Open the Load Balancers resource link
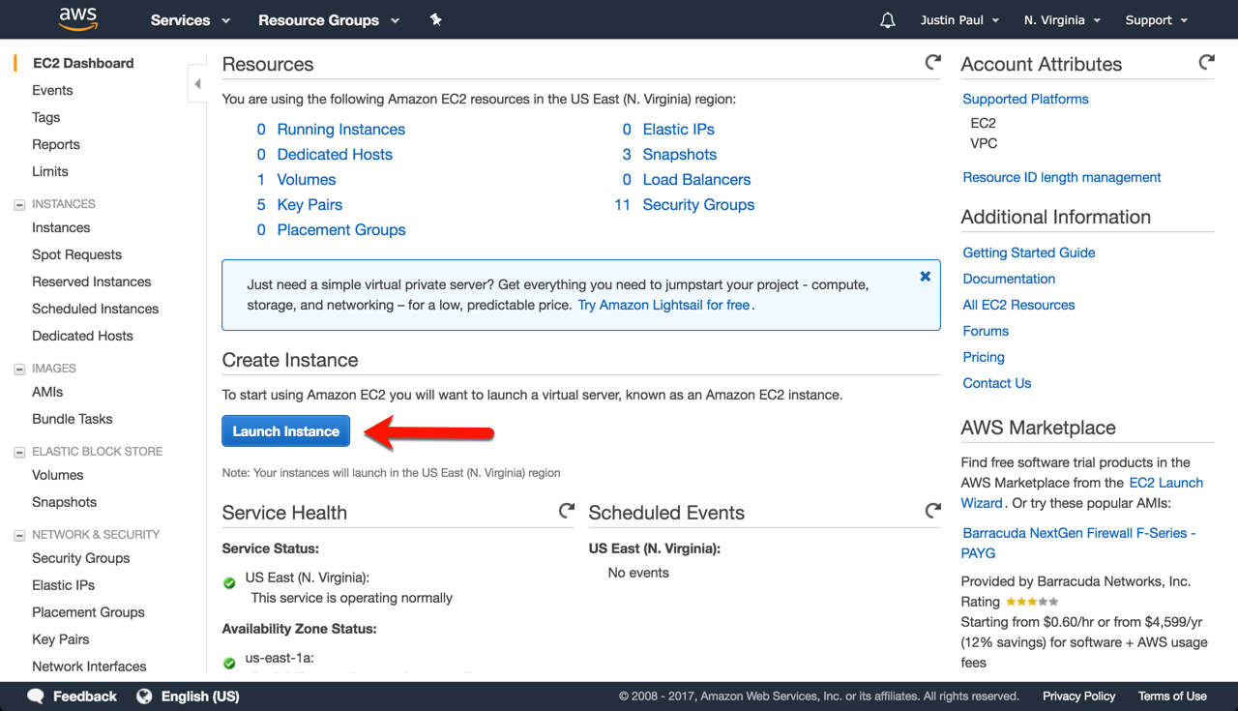The width and height of the screenshot is (1238, 711). 697,180
